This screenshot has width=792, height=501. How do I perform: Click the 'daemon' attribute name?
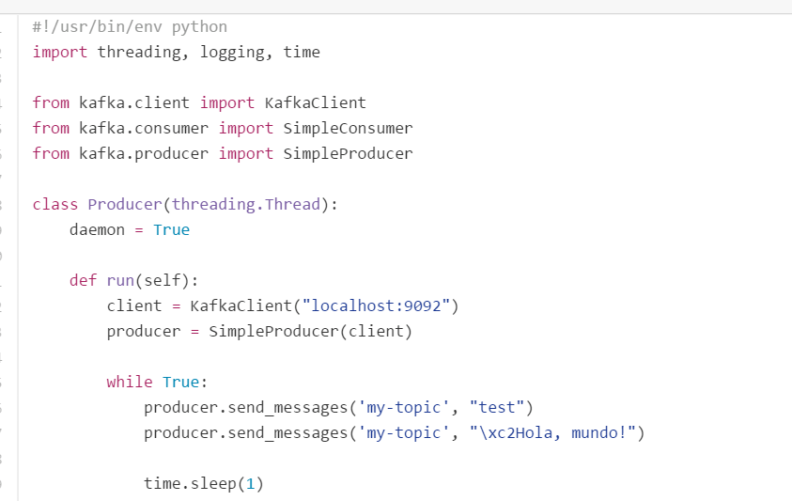(x=97, y=229)
